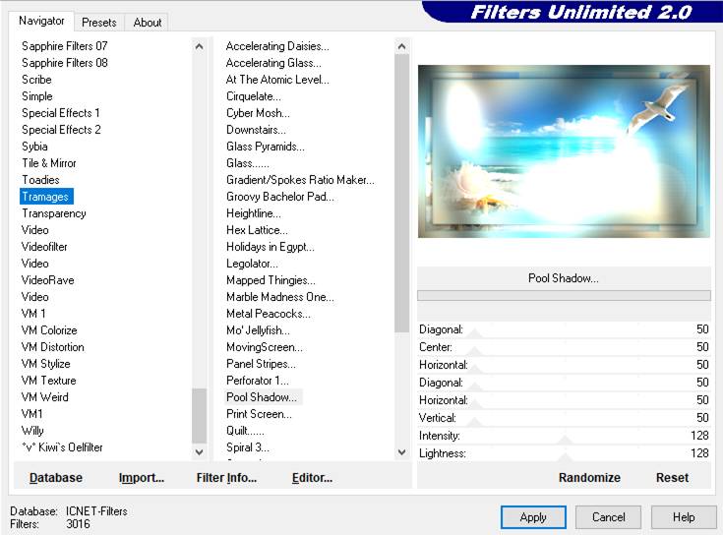Click the Apply button

pos(533,517)
